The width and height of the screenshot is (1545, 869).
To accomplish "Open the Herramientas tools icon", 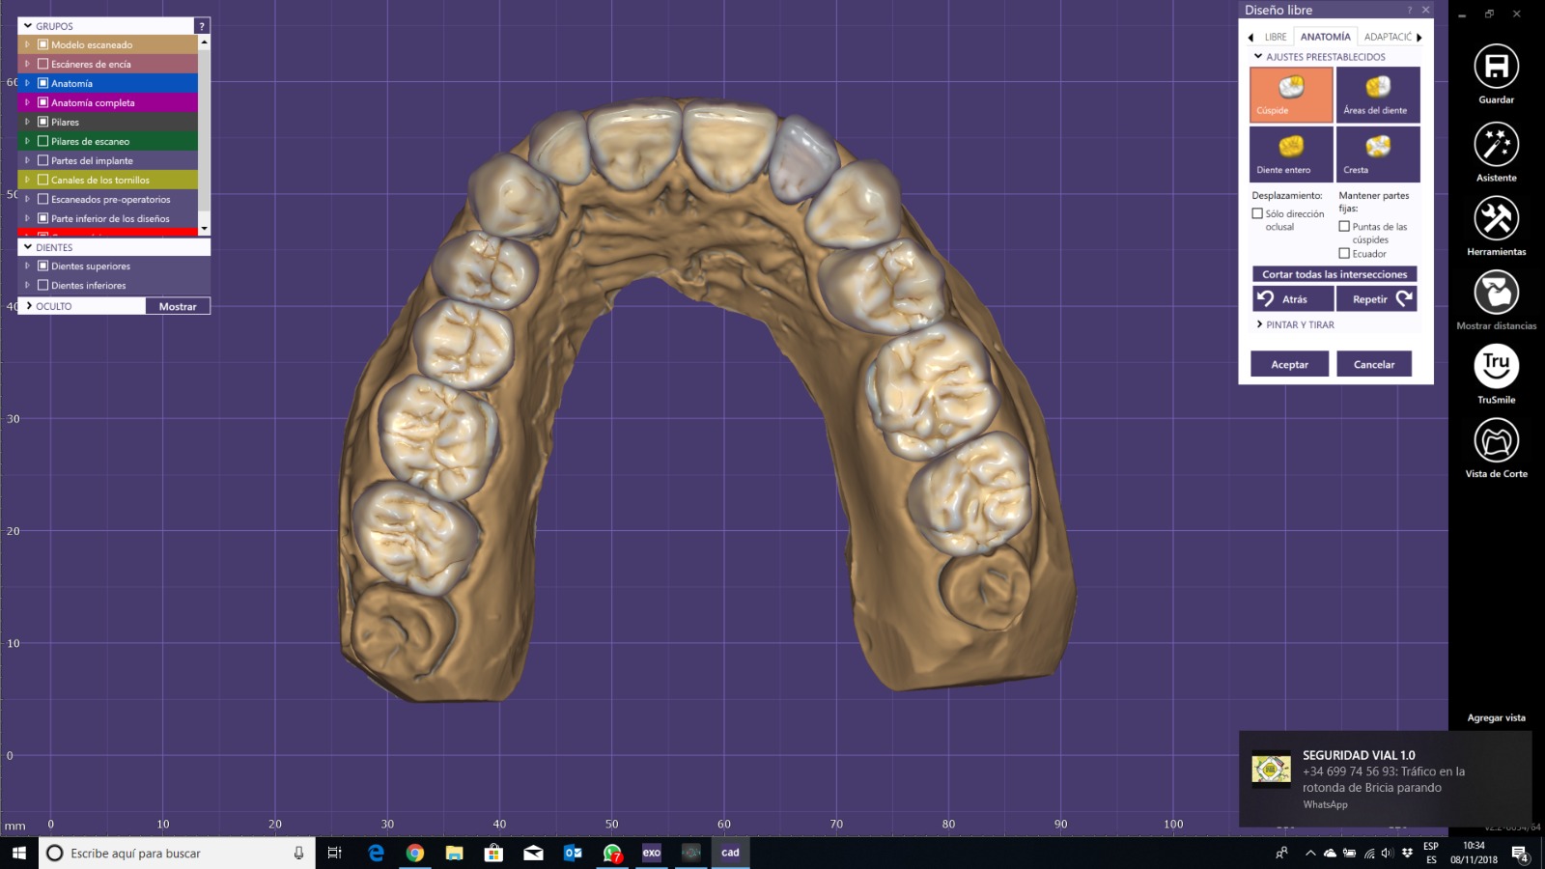I will (x=1496, y=219).
